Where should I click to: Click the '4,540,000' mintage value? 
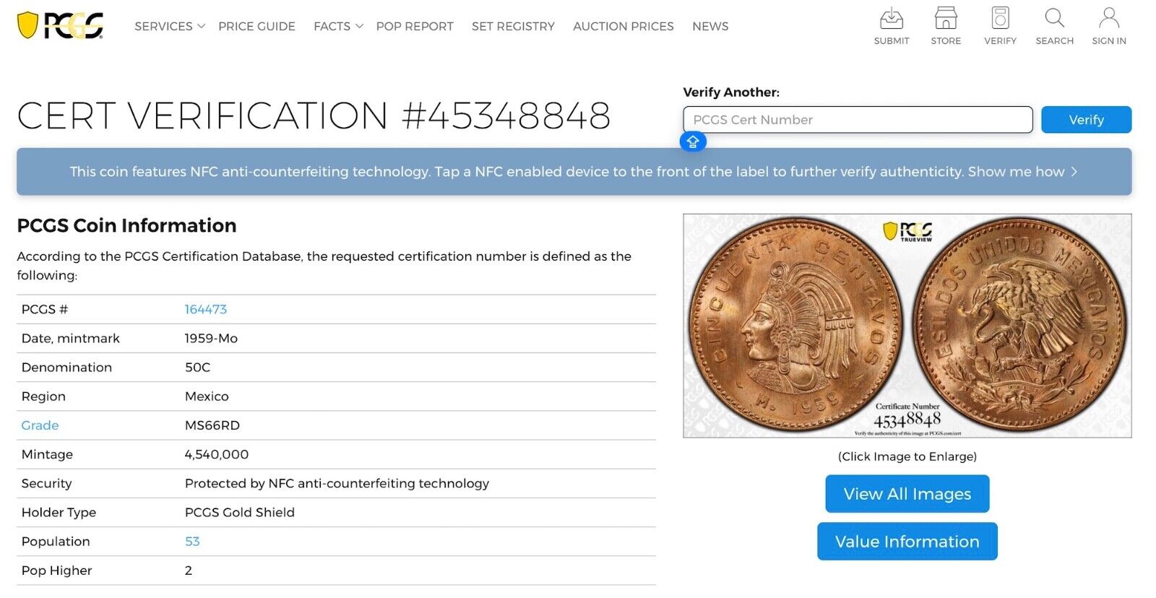217,454
